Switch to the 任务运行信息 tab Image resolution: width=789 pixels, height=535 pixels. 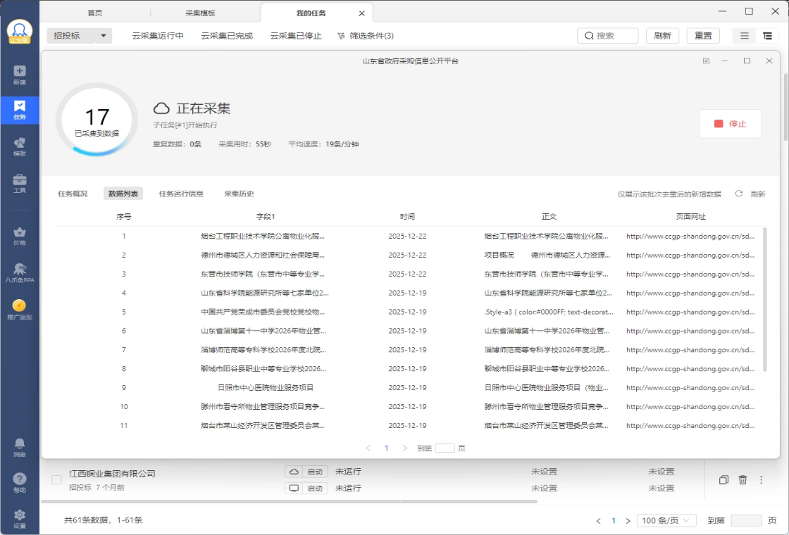pyautogui.click(x=181, y=194)
